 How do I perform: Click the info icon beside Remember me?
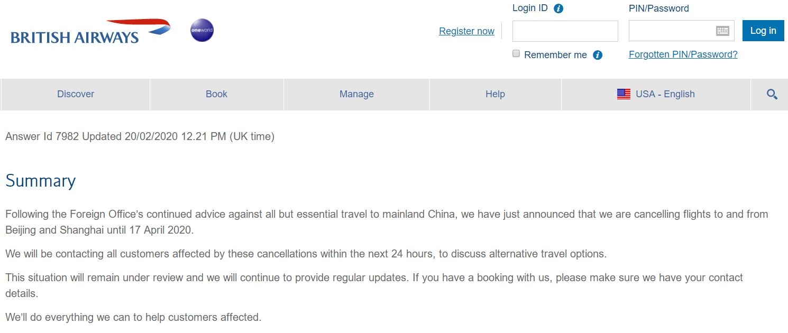point(598,55)
